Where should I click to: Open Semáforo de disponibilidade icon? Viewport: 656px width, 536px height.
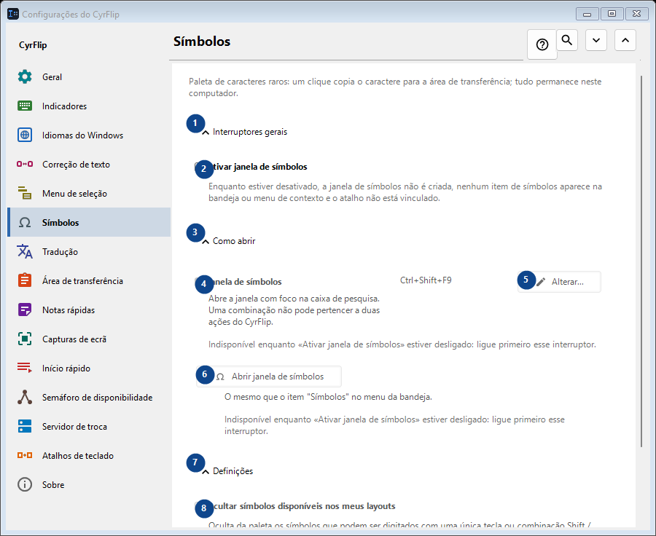pos(25,397)
